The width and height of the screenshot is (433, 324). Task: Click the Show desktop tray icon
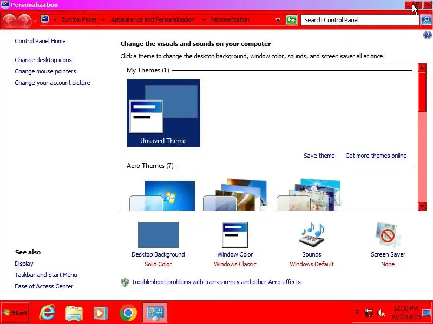(427, 313)
